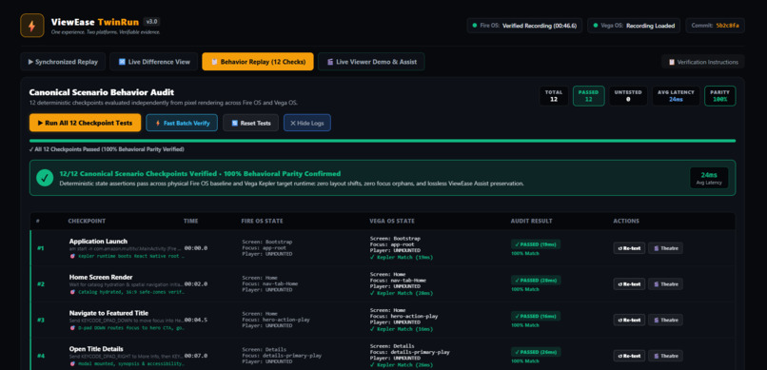Screen dimensions: 767x370
Task: Click the Fast Batch Verify button
Action: tap(182, 123)
